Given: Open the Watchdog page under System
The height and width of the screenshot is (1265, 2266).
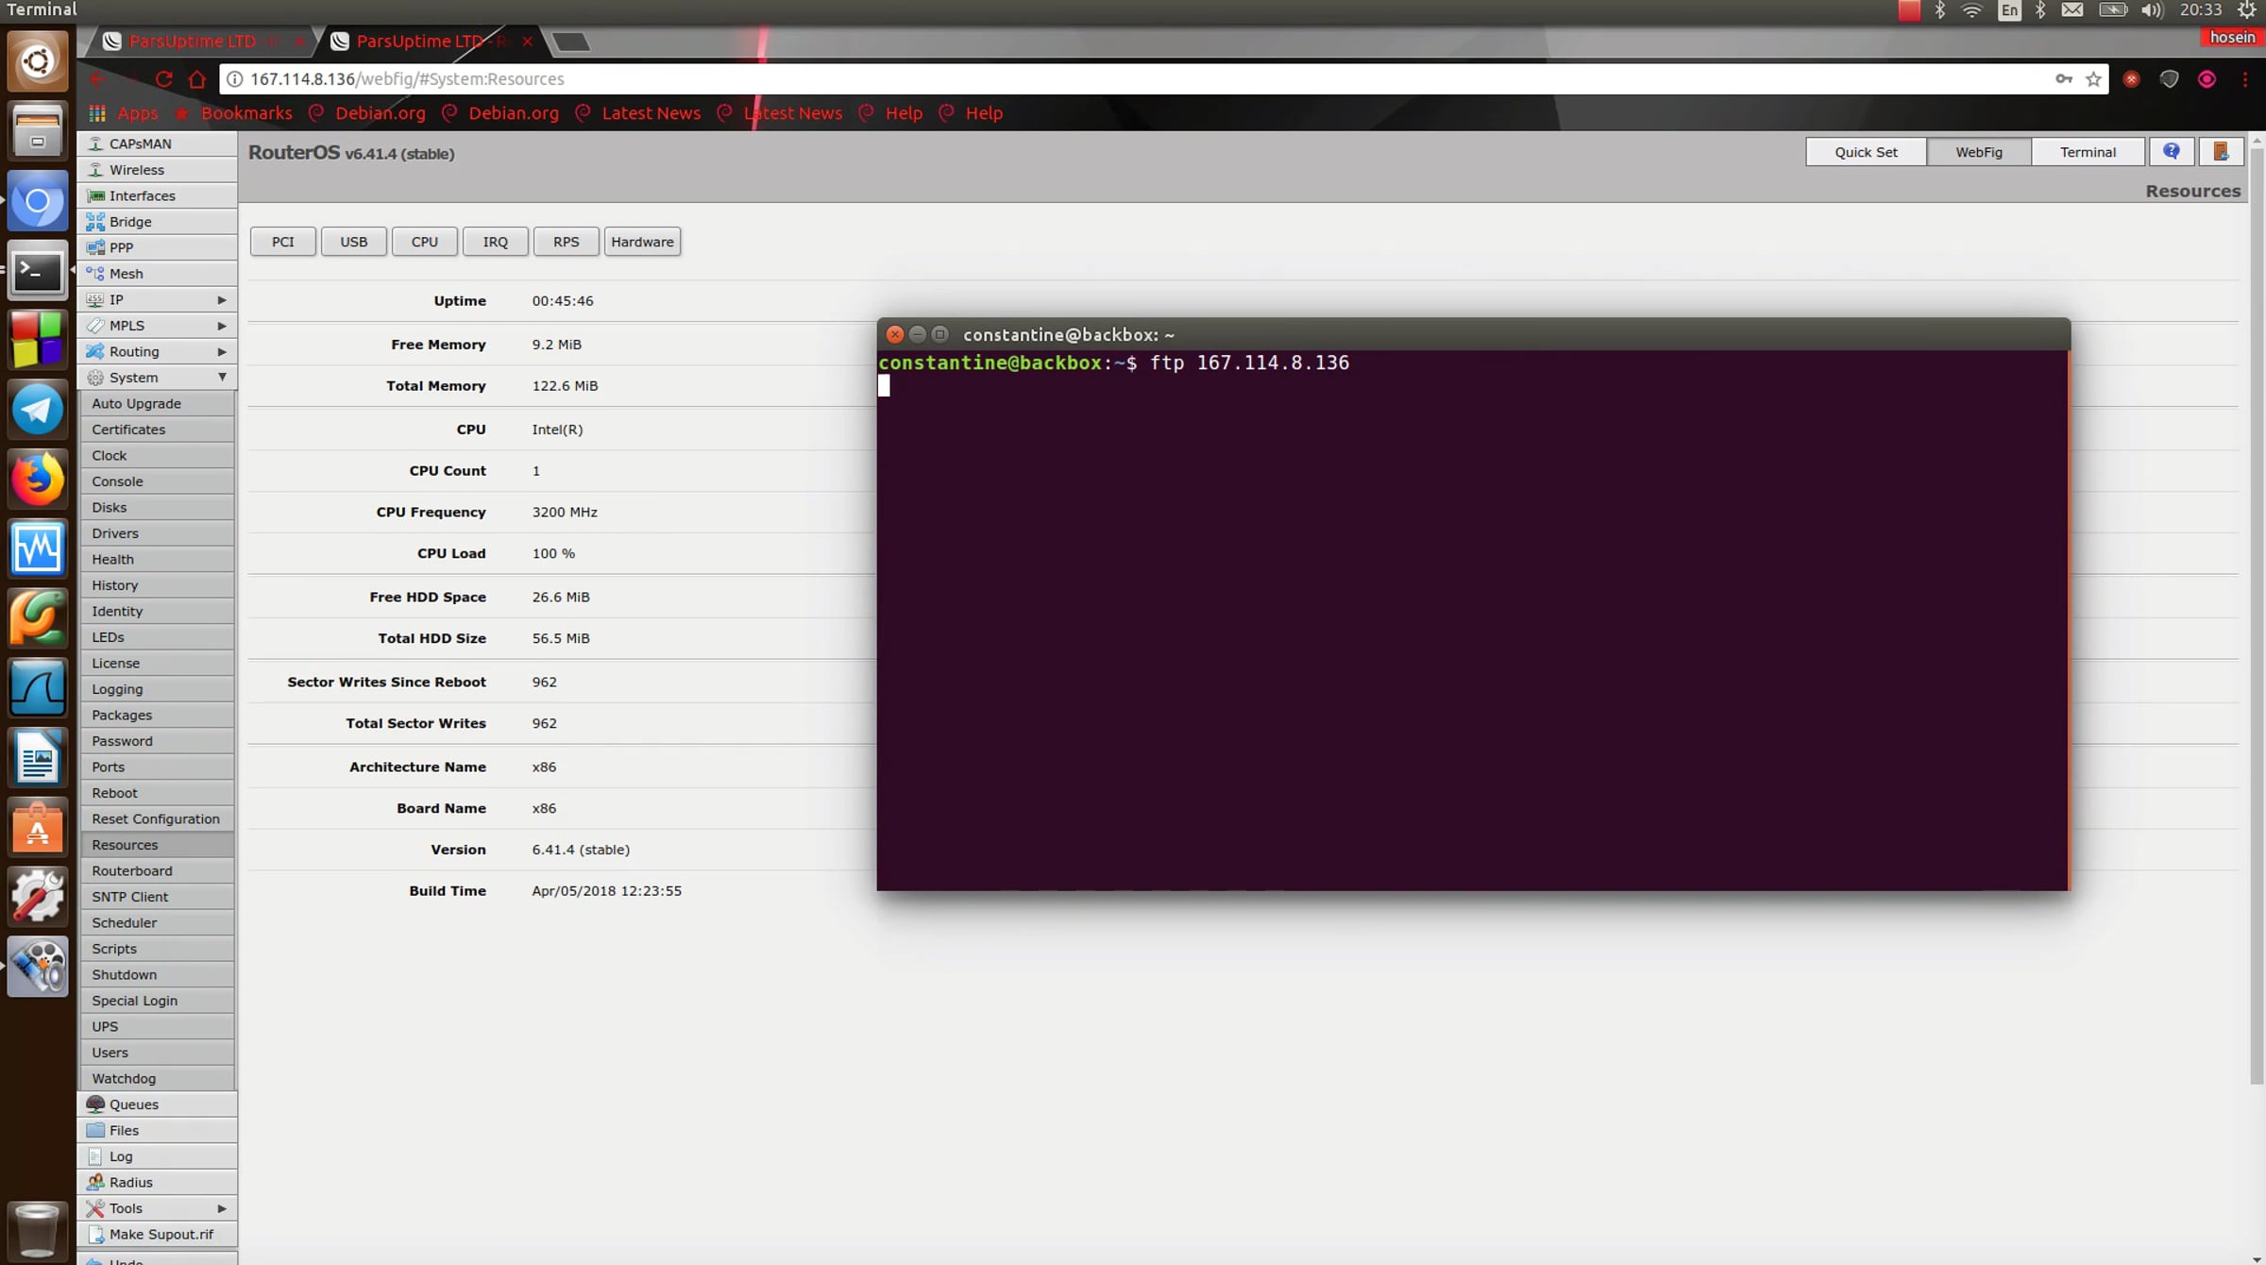Looking at the screenshot, I should click(x=157, y=1079).
